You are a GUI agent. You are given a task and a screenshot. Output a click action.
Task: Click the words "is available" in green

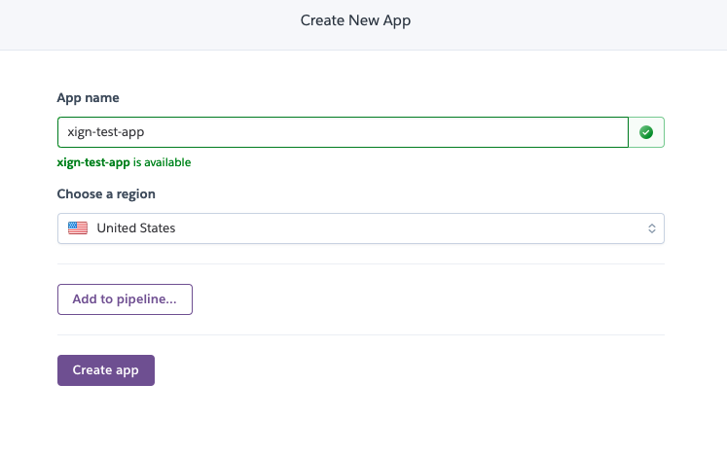point(162,162)
